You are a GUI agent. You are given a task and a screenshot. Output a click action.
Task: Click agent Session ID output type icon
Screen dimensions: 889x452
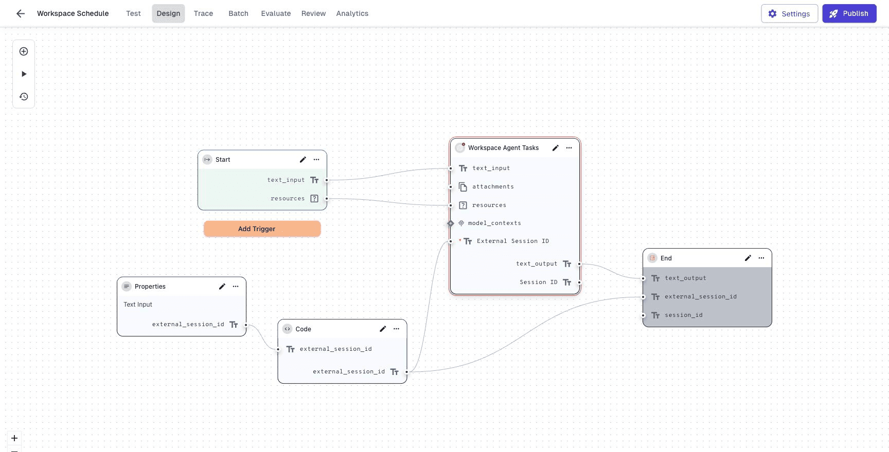[567, 282]
